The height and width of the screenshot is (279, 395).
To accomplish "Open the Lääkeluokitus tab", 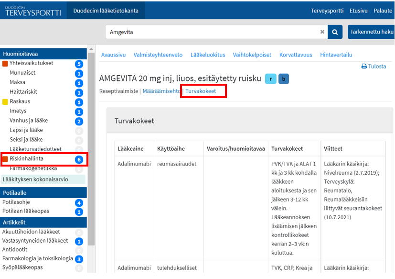I will [208, 55].
